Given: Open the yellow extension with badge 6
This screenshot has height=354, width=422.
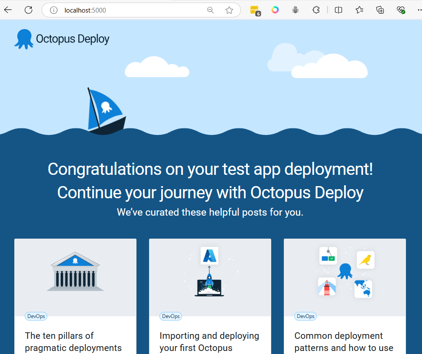Looking at the screenshot, I should (255, 11).
